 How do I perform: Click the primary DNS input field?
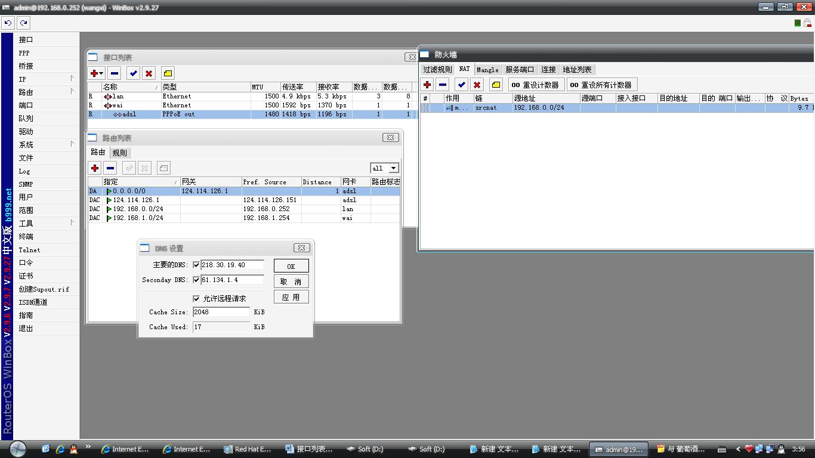tap(232, 265)
